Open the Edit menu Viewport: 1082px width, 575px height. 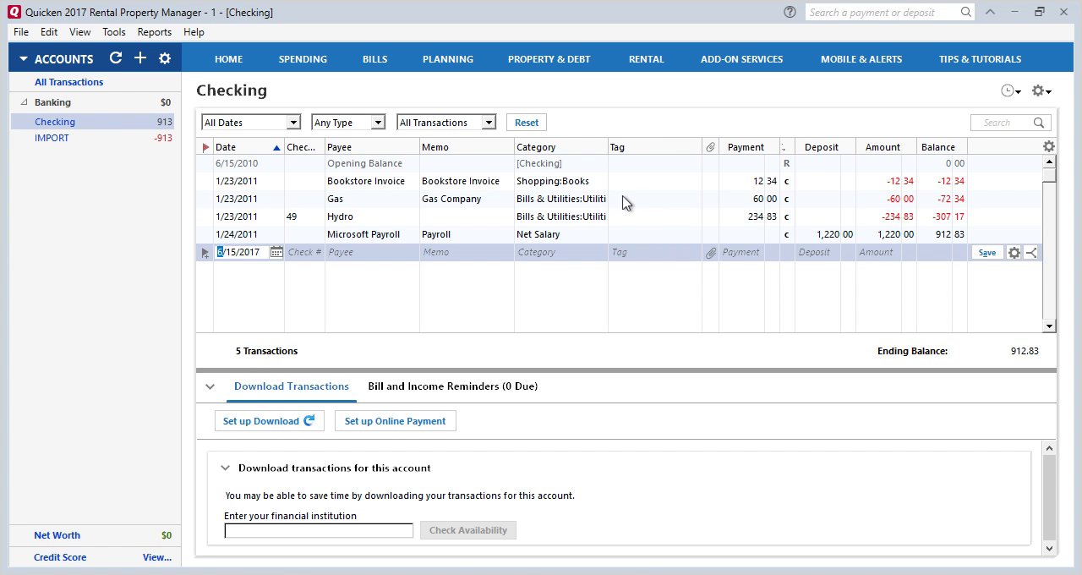(49, 32)
